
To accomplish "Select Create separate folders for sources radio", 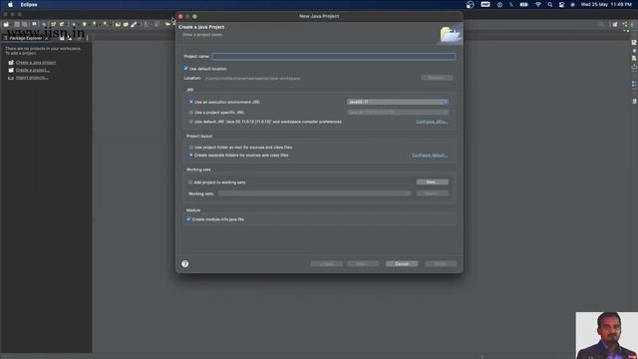I will tap(190, 156).
